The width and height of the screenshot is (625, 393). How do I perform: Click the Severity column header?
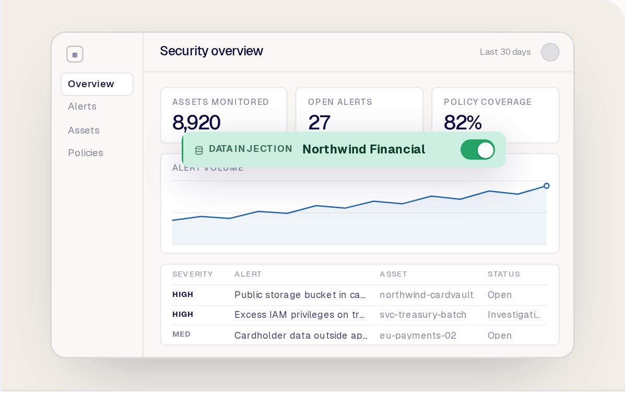click(192, 274)
